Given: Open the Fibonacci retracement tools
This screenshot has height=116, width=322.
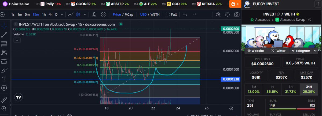Looking at the screenshot, I should pyautogui.click(x=4, y=44).
